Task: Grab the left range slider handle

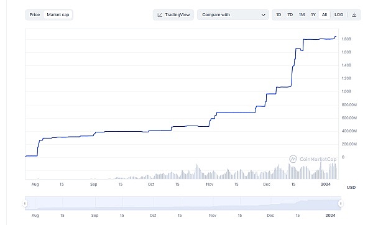Action: point(25,203)
